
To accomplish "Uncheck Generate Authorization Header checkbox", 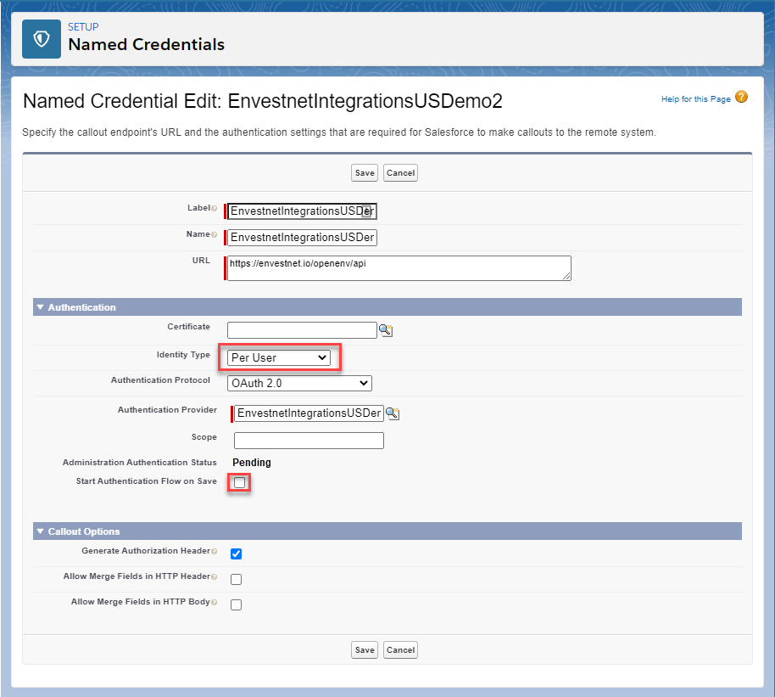I will point(237,554).
